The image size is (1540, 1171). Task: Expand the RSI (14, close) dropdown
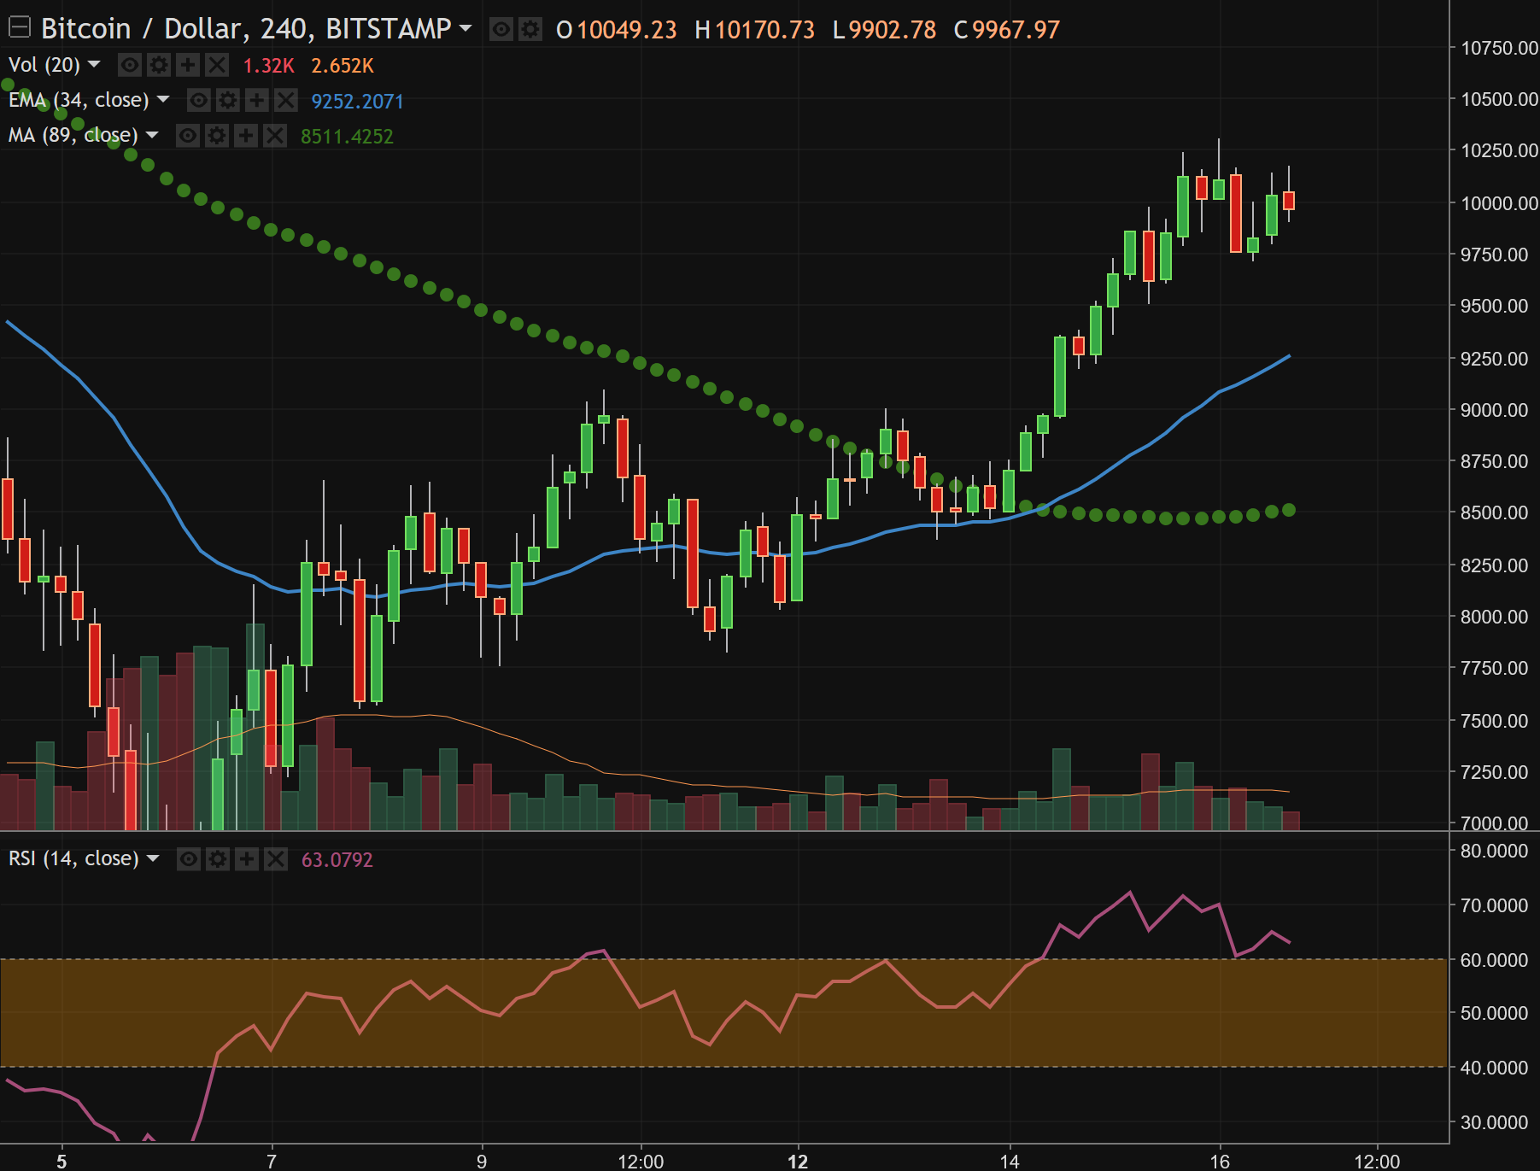153,858
